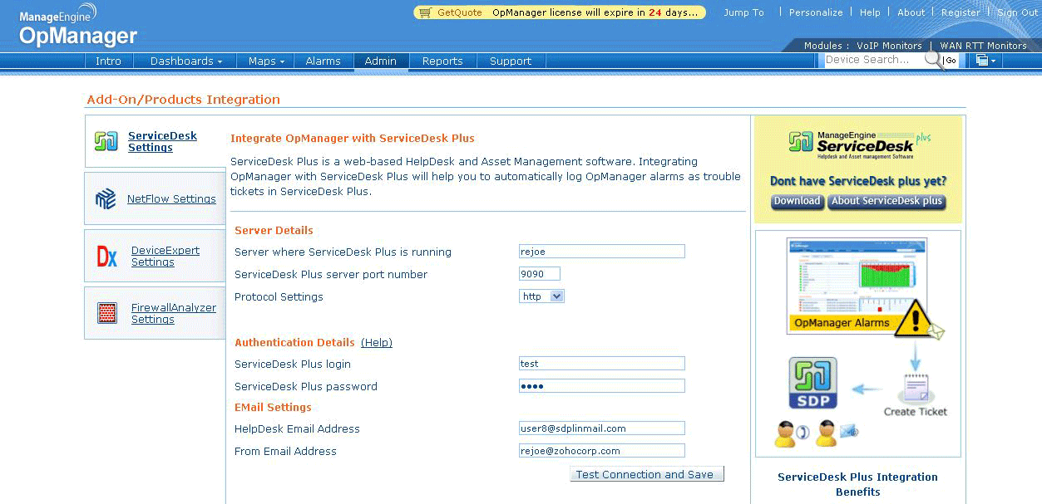Click the license expiry notice text
The width and height of the screenshot is (1042, 504).
[595, 12]
